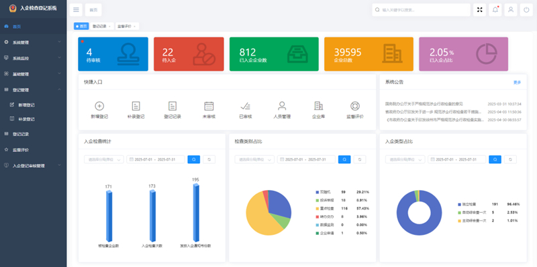Collapse sidebar using the hamburger menu icon
Viewport: 537px width, 267px height.
76,10
